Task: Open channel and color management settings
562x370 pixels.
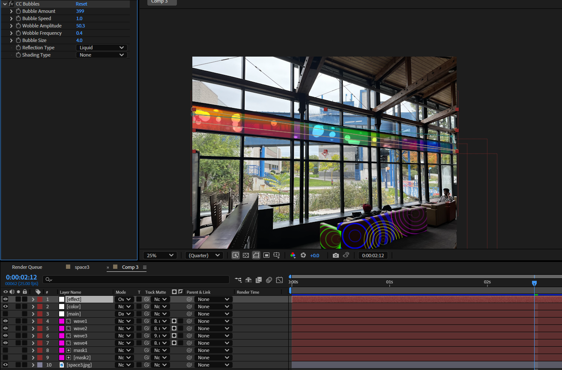Action: (293, 255)
